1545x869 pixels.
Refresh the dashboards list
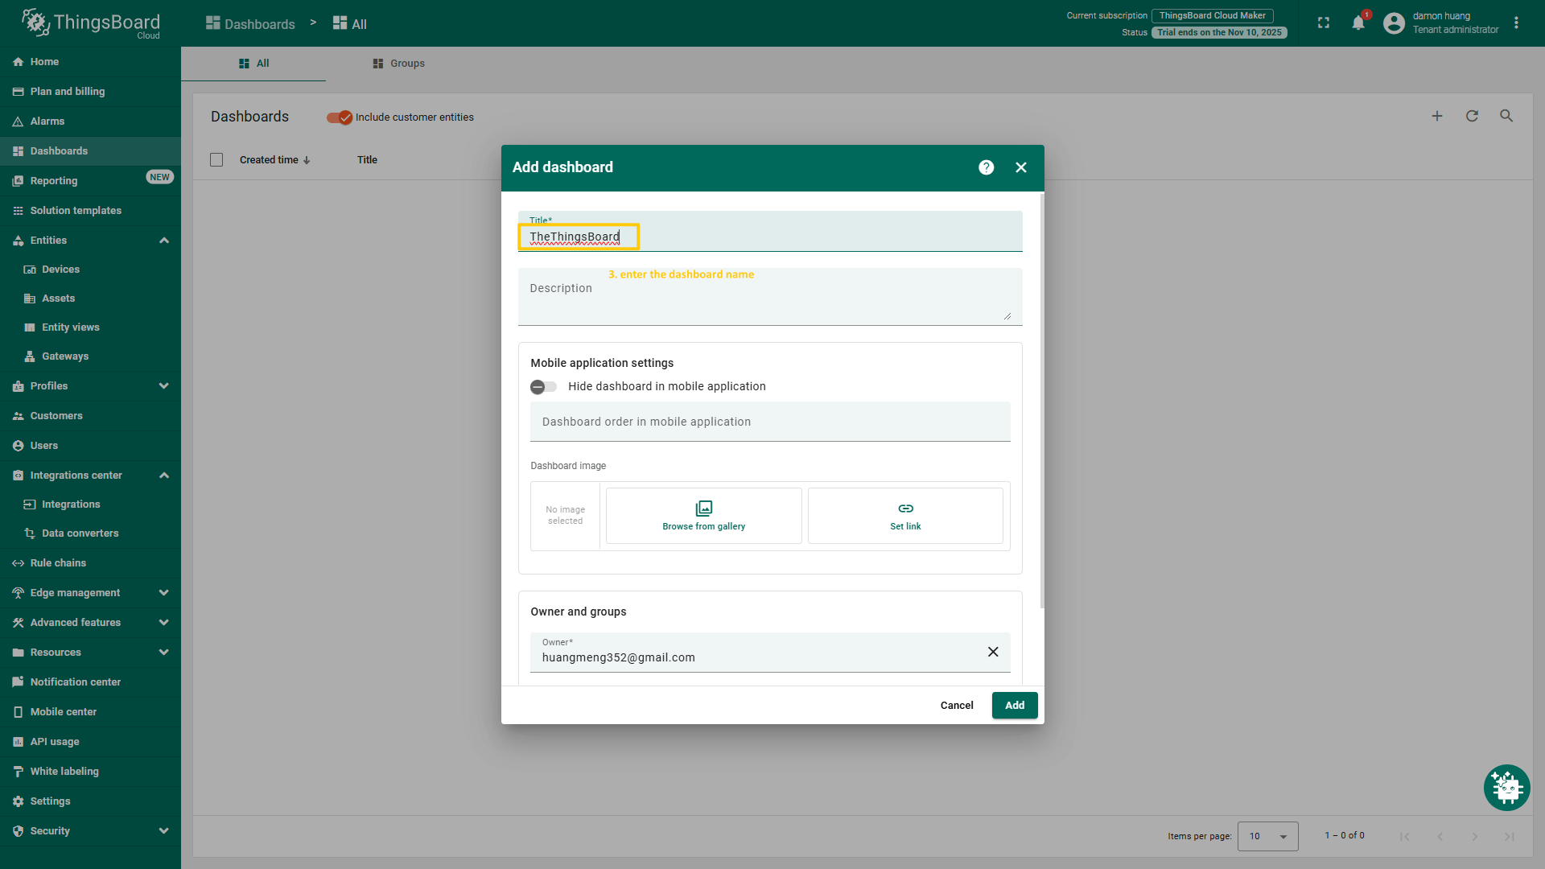pos(1472,116)
